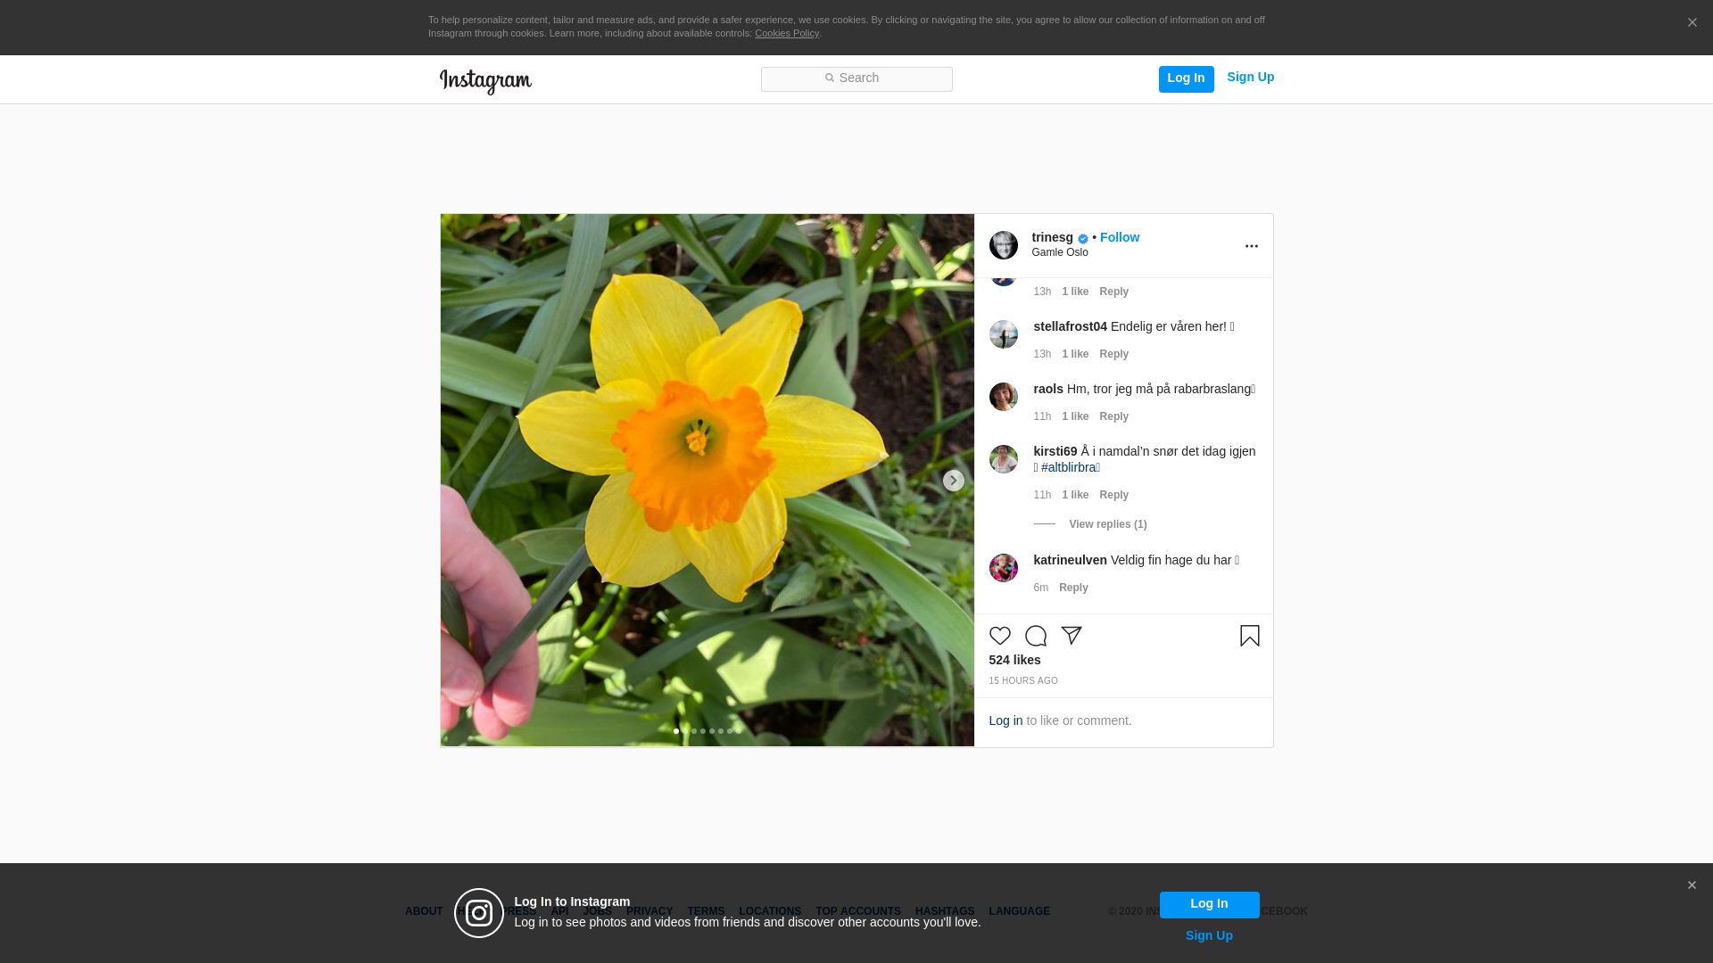
Task: Follow trinesg account
Action: coord(1119,237)
